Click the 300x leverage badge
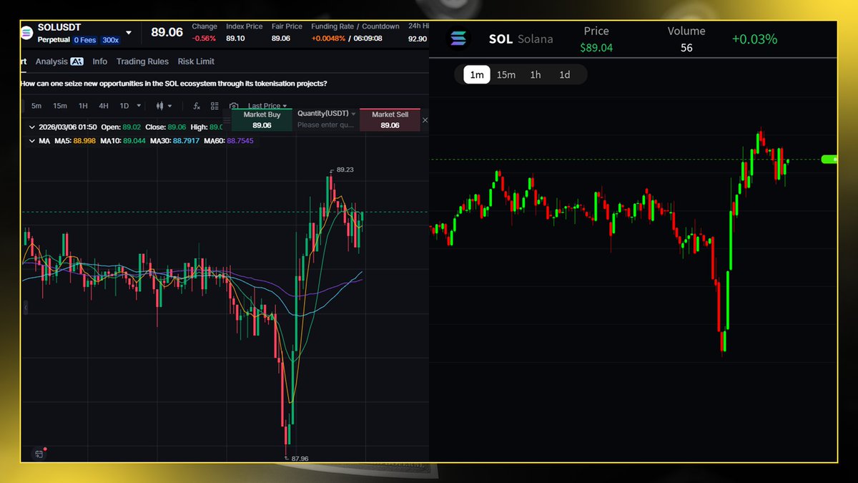Image resolution: width=858 pixels, height=483 pixels. coord(110,40)
